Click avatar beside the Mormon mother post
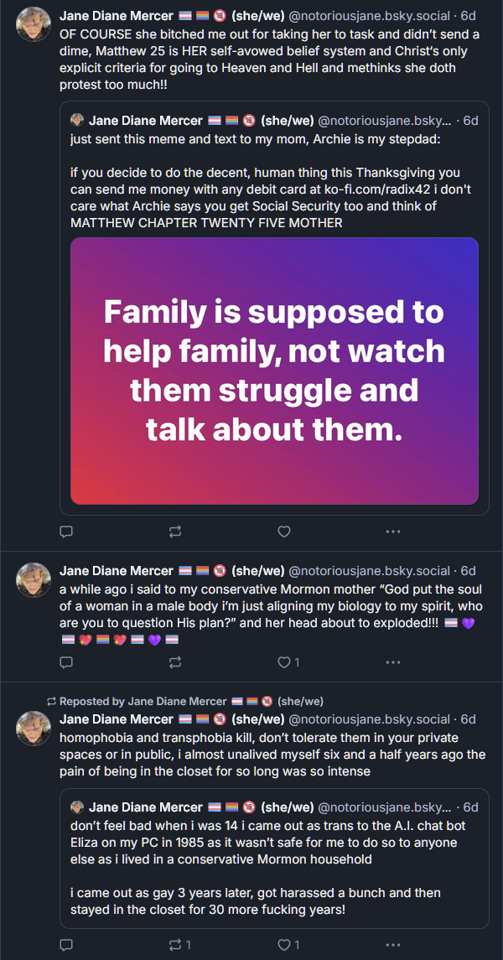 pos(34,579)
